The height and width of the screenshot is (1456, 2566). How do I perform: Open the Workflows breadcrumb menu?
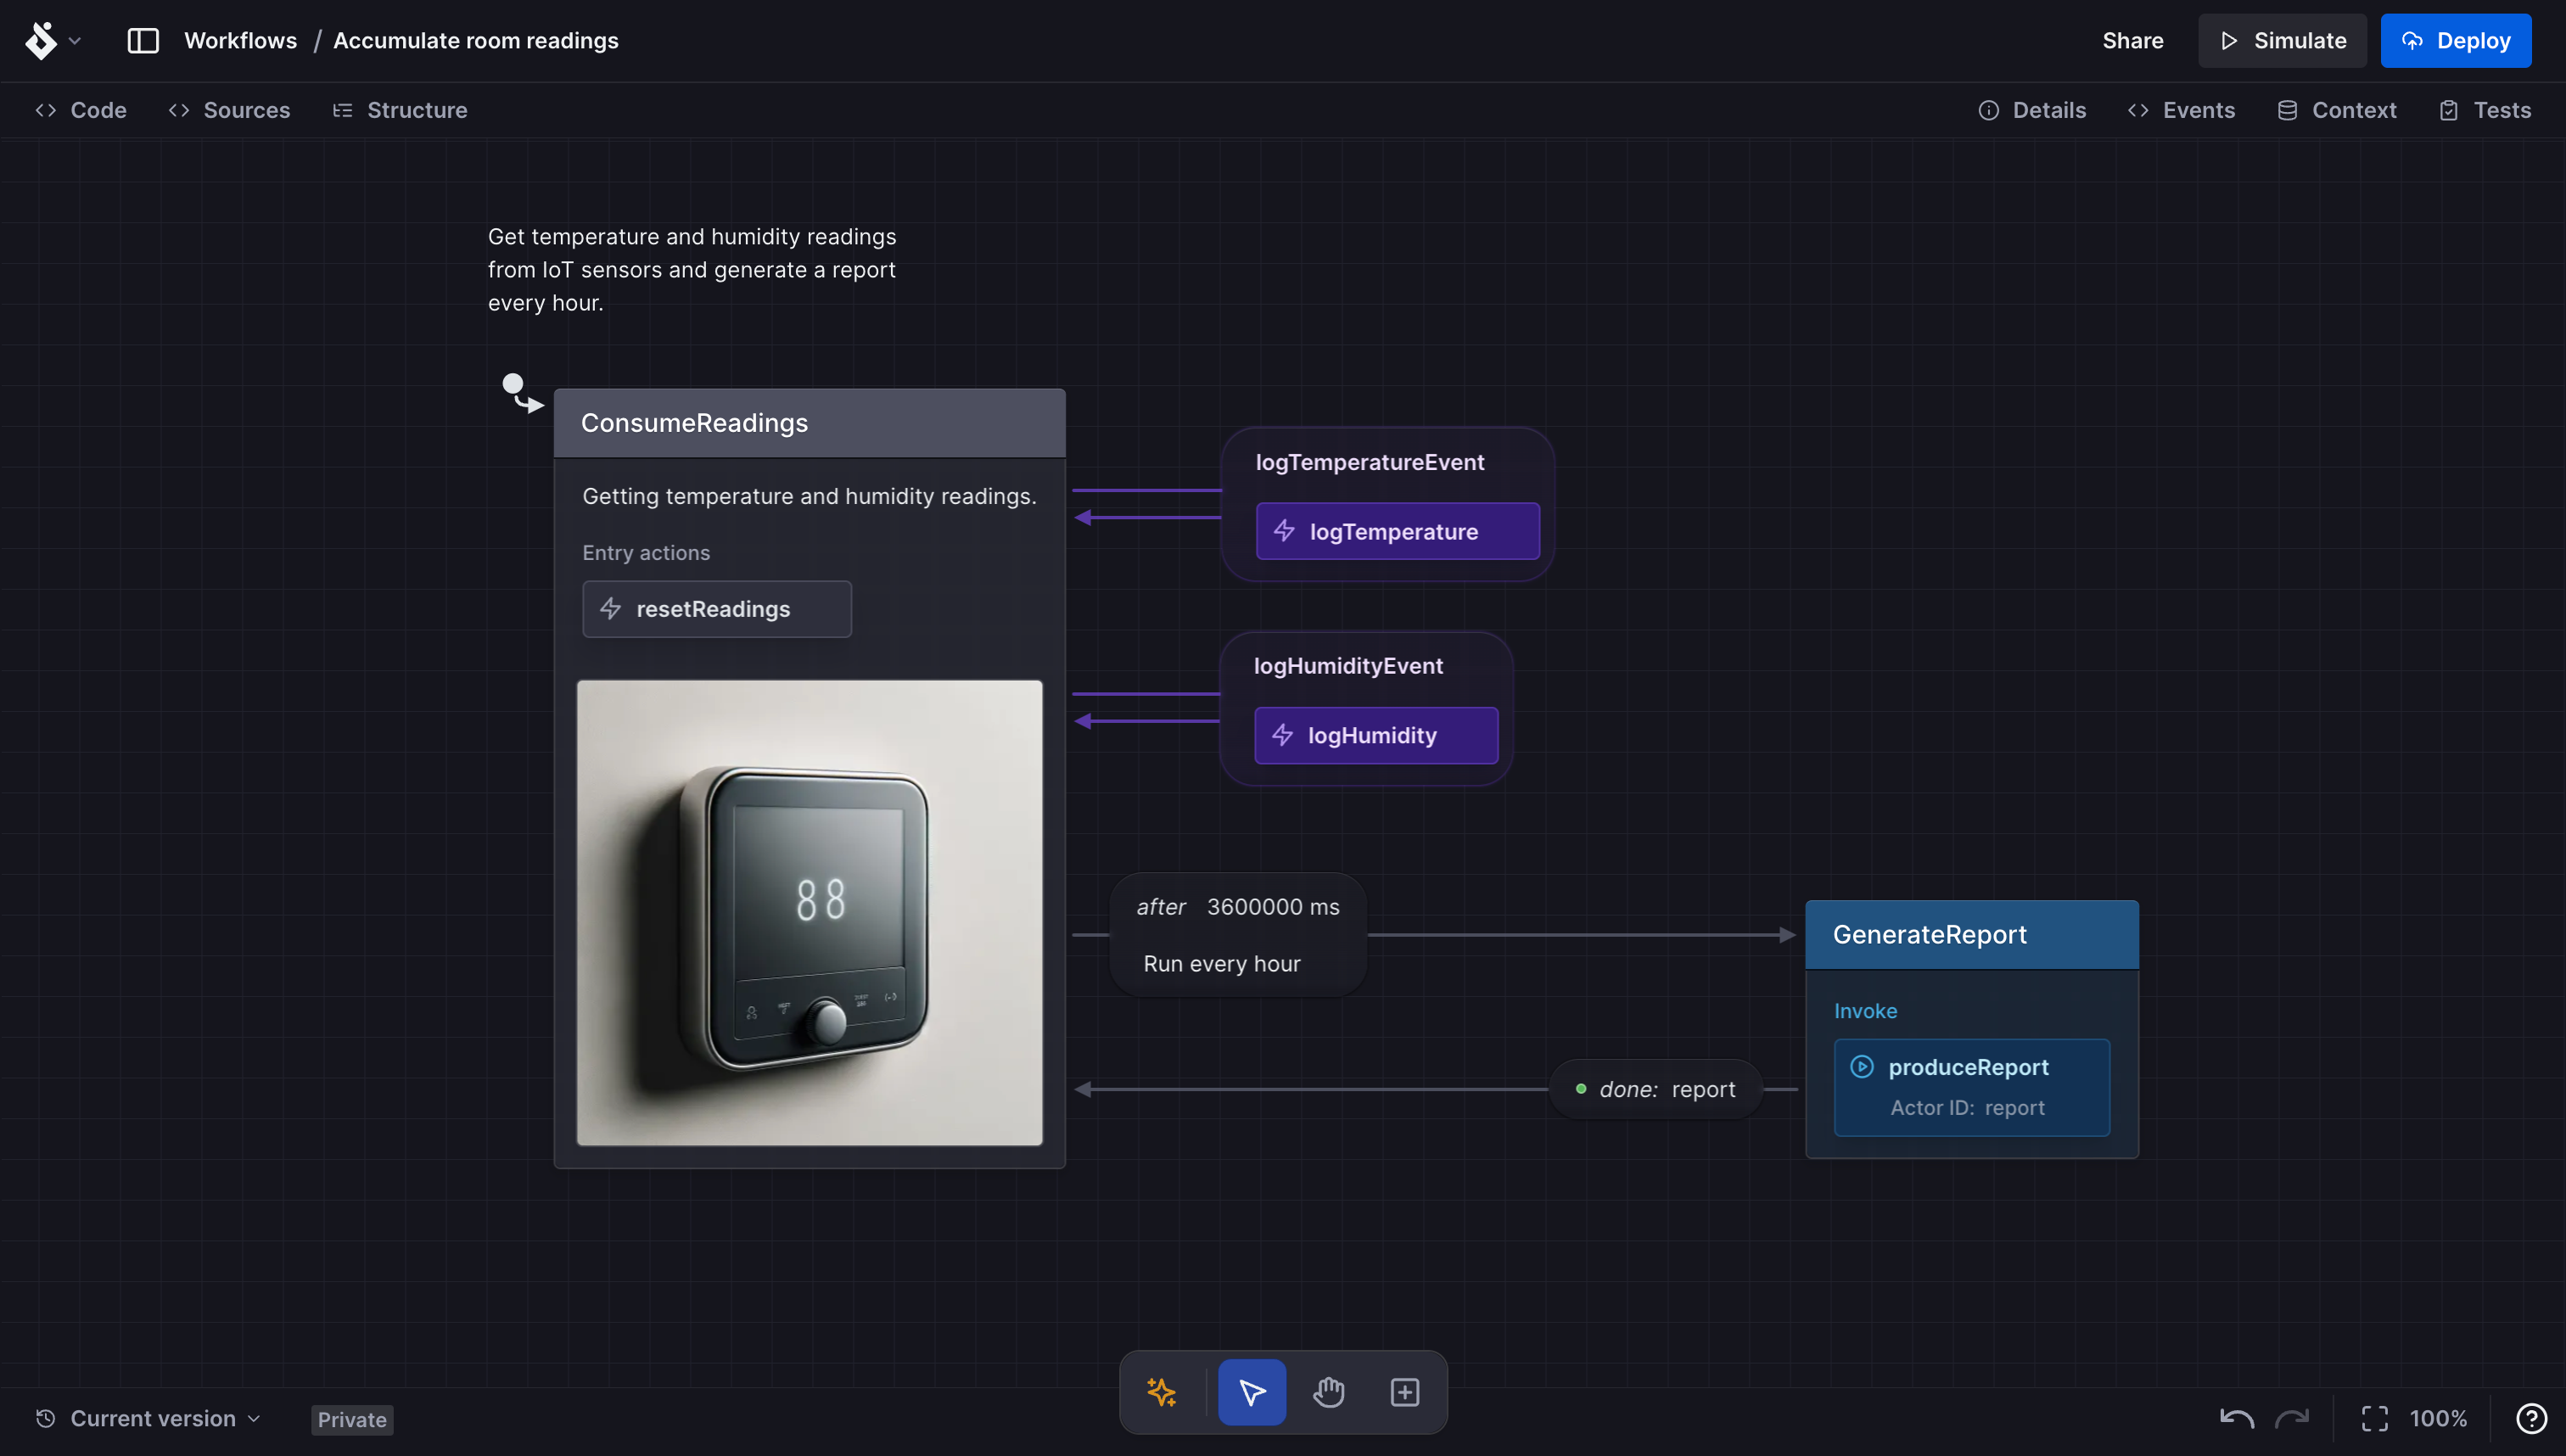tap(240, 40)
